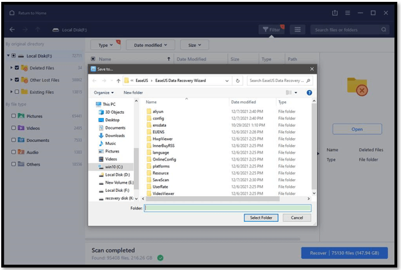This screenshot has height=270, width=401.
Task: Click EaseUS in the dialog breadcrumb
Action: 142,81
